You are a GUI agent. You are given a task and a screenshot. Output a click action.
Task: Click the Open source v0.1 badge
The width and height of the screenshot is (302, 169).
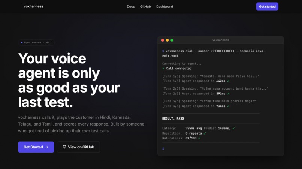pyautogui.click(x=36, y=43)
